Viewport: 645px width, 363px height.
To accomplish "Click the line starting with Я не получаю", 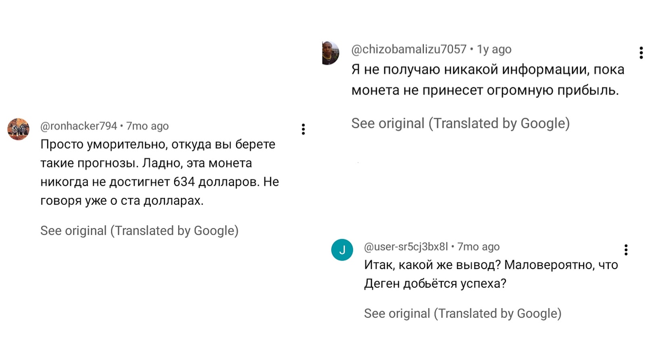I will (x=487, y=70).
